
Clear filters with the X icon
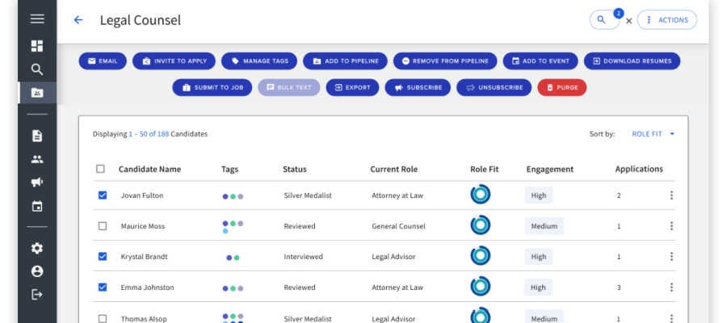tap(628, 21)
